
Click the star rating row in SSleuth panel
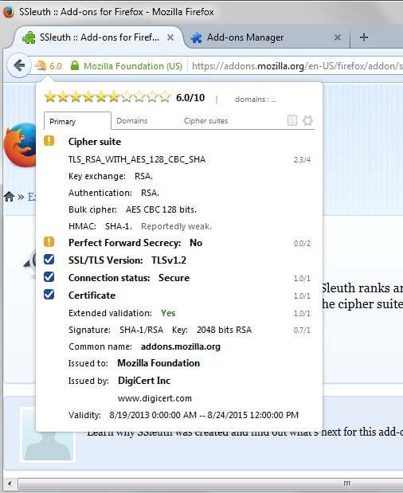pos(108,97)
